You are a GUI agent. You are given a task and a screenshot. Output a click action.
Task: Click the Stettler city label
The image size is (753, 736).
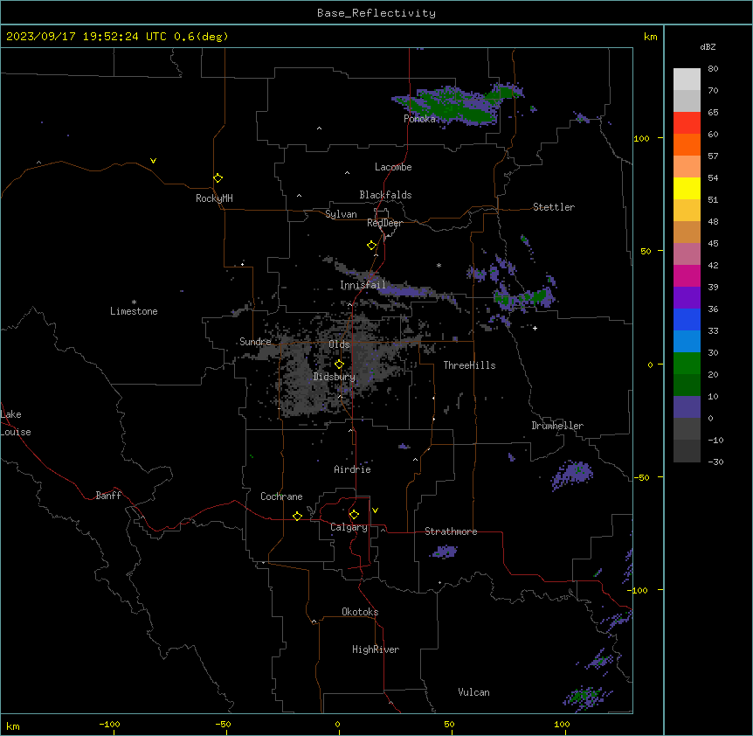click(554, 207)
